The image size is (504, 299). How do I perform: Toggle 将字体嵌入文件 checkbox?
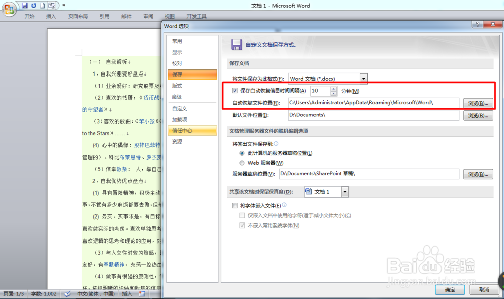[235, 205]
